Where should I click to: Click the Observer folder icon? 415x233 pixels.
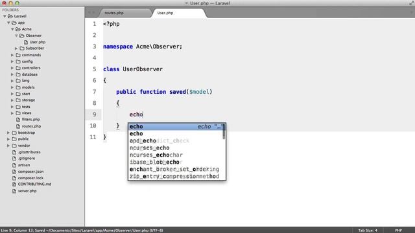tap(22, 36)
